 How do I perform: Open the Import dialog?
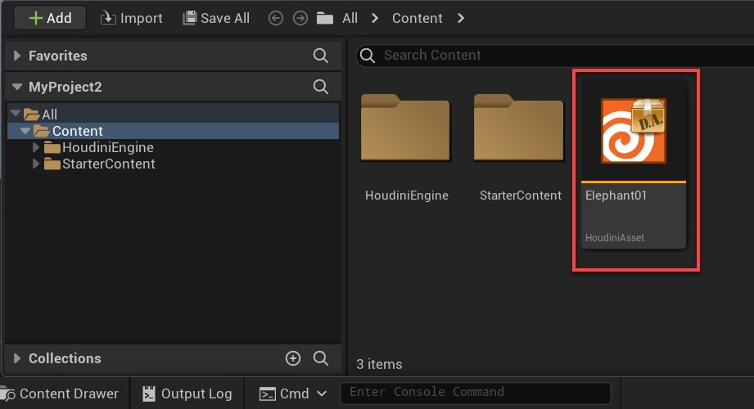click(x=131, y=18)
